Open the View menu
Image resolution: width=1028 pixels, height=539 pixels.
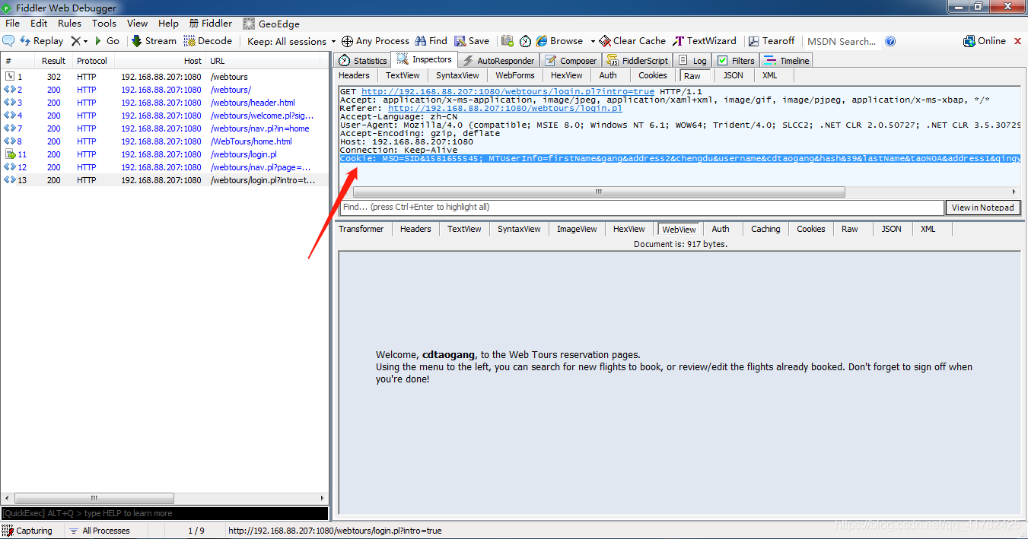(137, 24)
